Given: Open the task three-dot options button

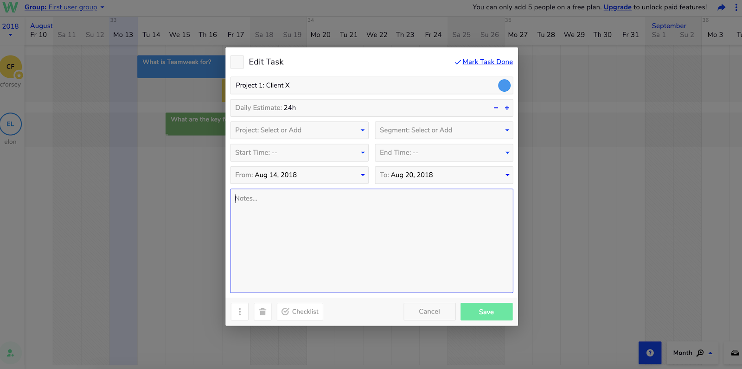Looking at the screenshot, I should tap(240, 312).
